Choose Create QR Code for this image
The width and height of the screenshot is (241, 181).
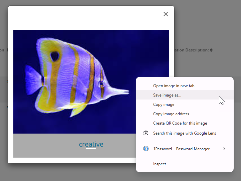(x=180, y=123)
